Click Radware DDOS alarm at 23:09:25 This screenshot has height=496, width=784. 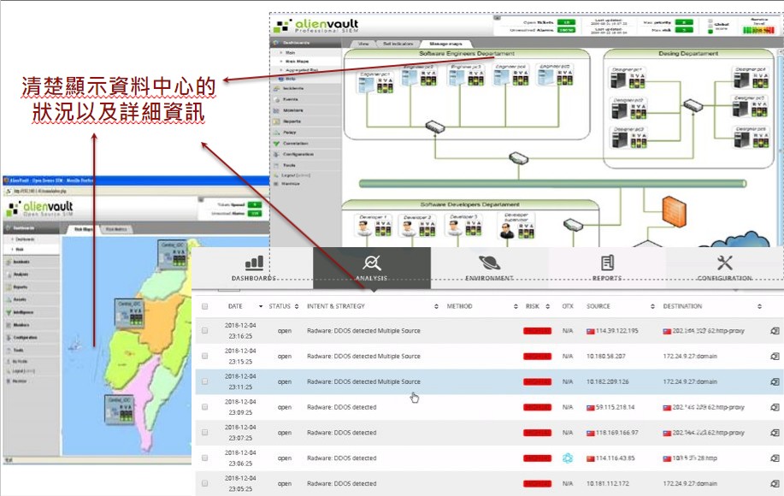341,407
